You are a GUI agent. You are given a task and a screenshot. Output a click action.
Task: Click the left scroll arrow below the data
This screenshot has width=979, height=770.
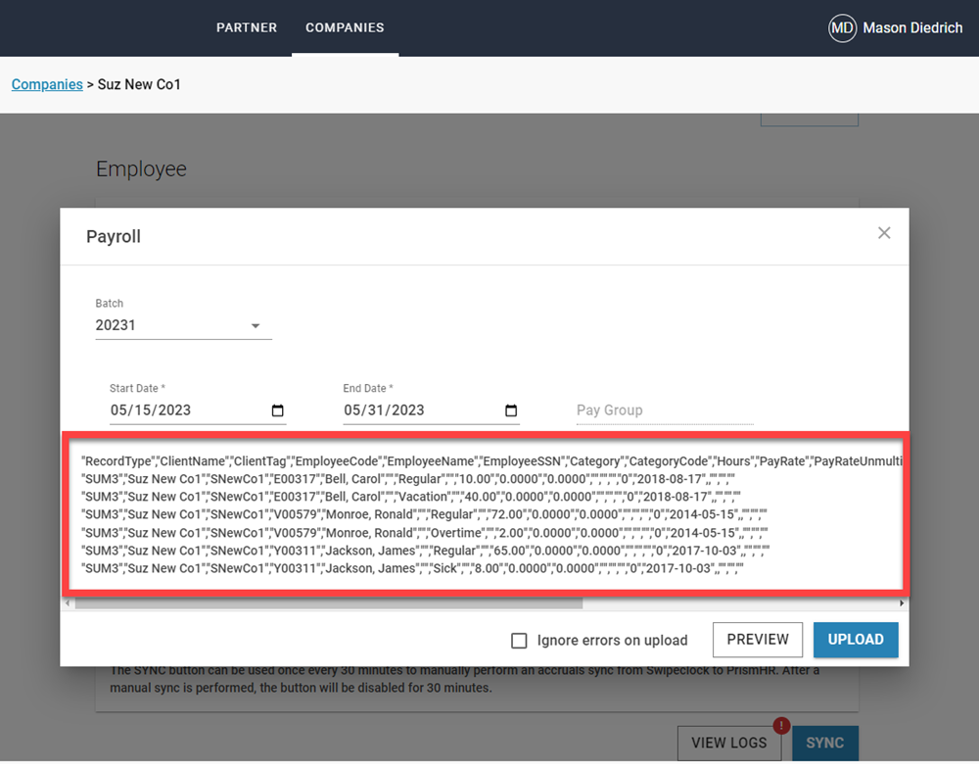pyautogui.click(x=68, y=602)
